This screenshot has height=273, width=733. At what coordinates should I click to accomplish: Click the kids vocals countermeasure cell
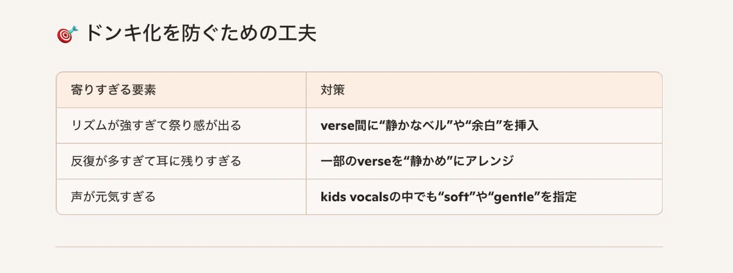pyautogui.click(x=484, y=197)
